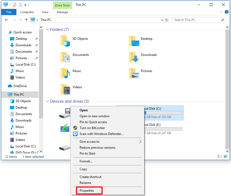
Task: Select OneDrive in navigation pane
Action: tap(20, 86)
